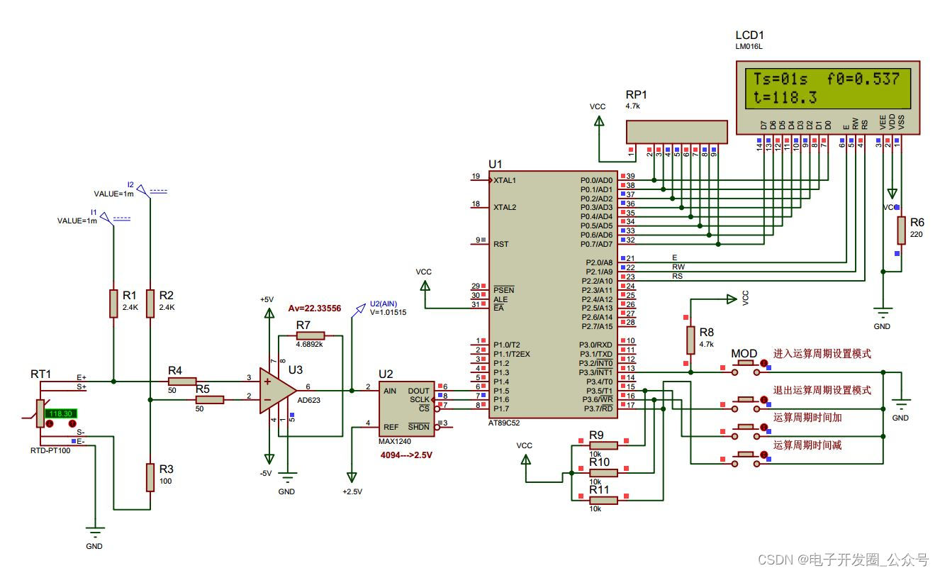Click the V=1.01515 probe value
Screen dimensions: 940x573
pyautogui.click(x=388, y=312)
